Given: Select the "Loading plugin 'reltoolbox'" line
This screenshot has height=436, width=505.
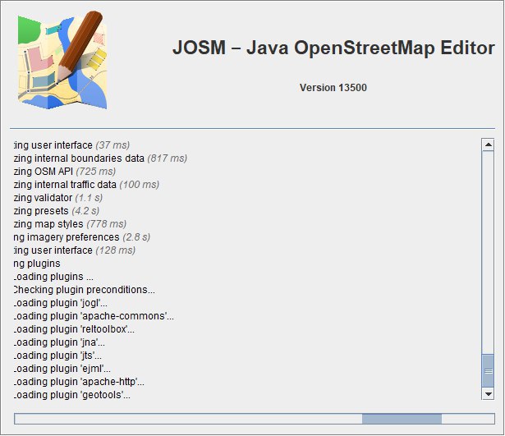Looking at the screenshot, I should 74,329.
